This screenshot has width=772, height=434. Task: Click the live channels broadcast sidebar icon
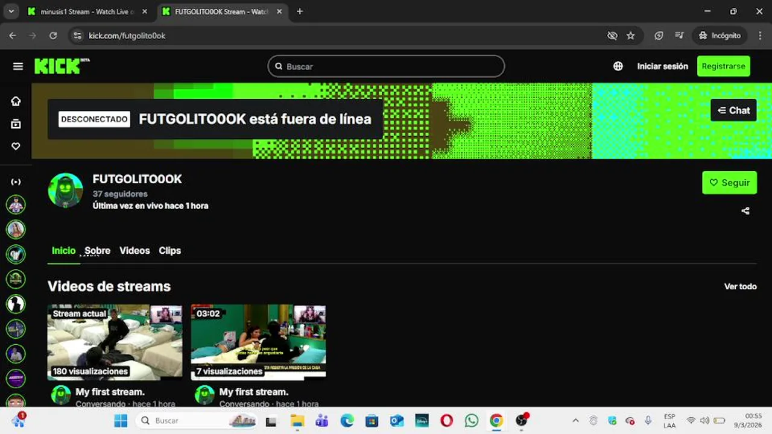point(16,181)
